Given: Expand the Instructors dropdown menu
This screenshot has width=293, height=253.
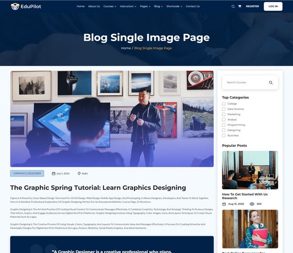Looking at the screenshot, I should 128,6.
